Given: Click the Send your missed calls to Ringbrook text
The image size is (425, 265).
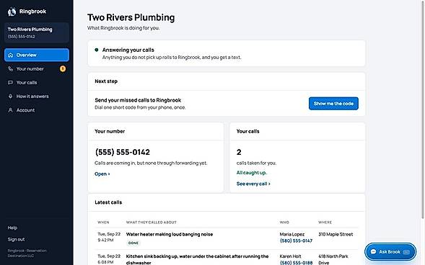Looking at the screenshot, I should point(138,100).
